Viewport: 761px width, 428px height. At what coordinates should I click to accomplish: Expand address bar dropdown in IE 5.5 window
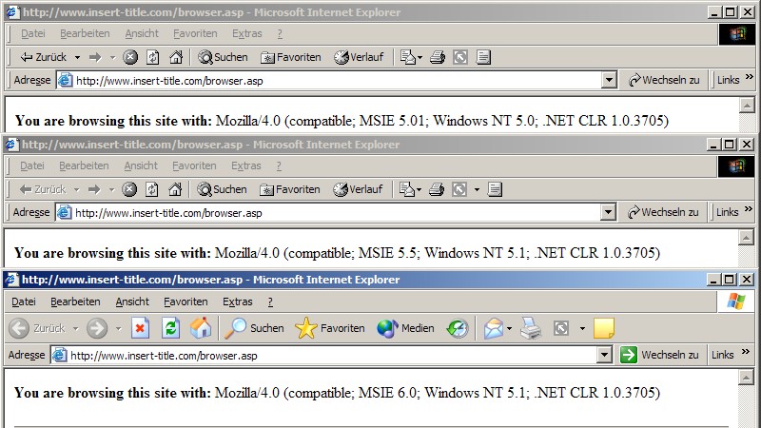pyautogui.click(x=608, y=212)
